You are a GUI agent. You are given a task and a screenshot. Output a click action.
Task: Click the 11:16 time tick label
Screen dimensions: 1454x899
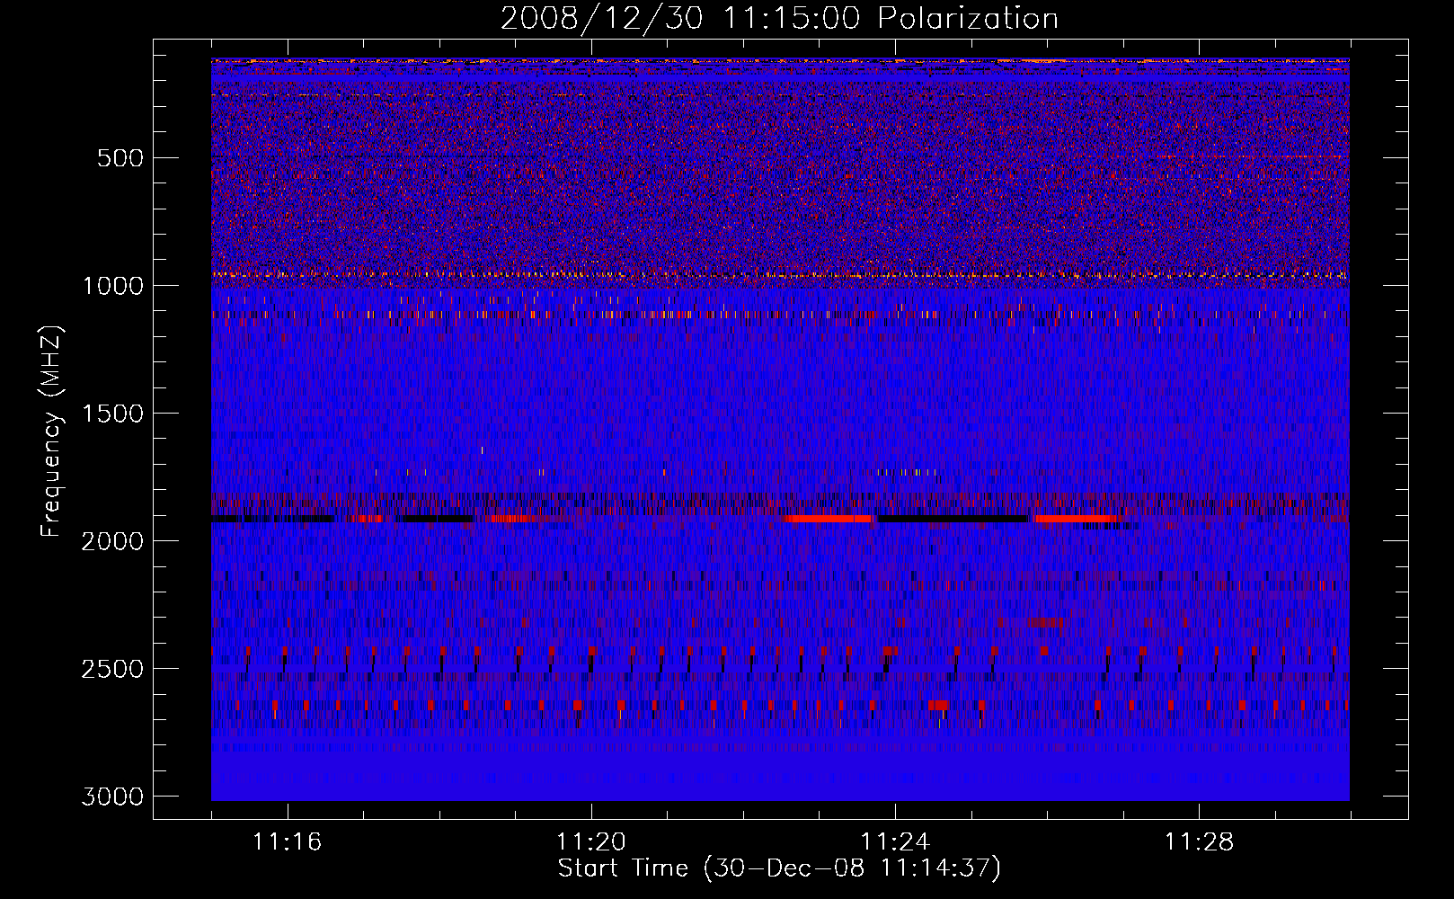click(x=288, y=842)
